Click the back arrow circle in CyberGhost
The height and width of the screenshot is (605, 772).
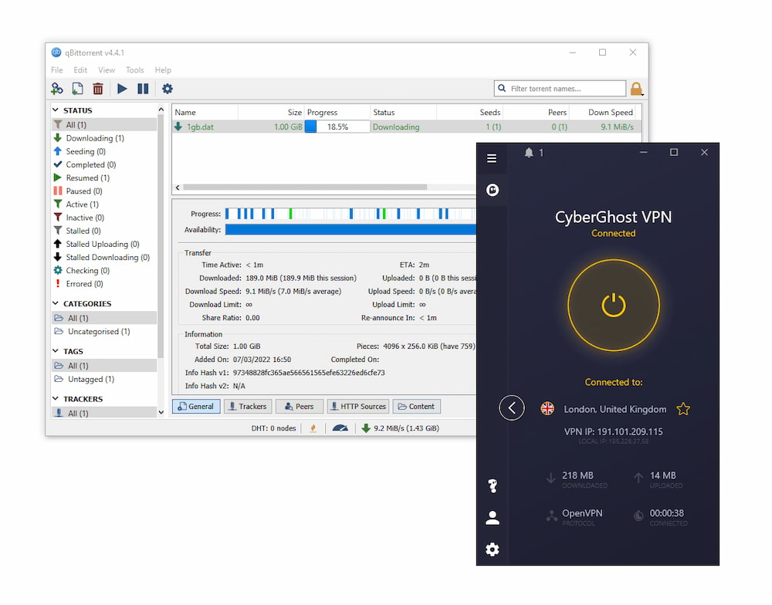[x=512, y=408]
